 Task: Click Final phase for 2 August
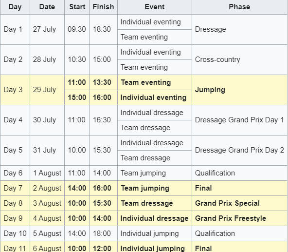tap(239, 188)
